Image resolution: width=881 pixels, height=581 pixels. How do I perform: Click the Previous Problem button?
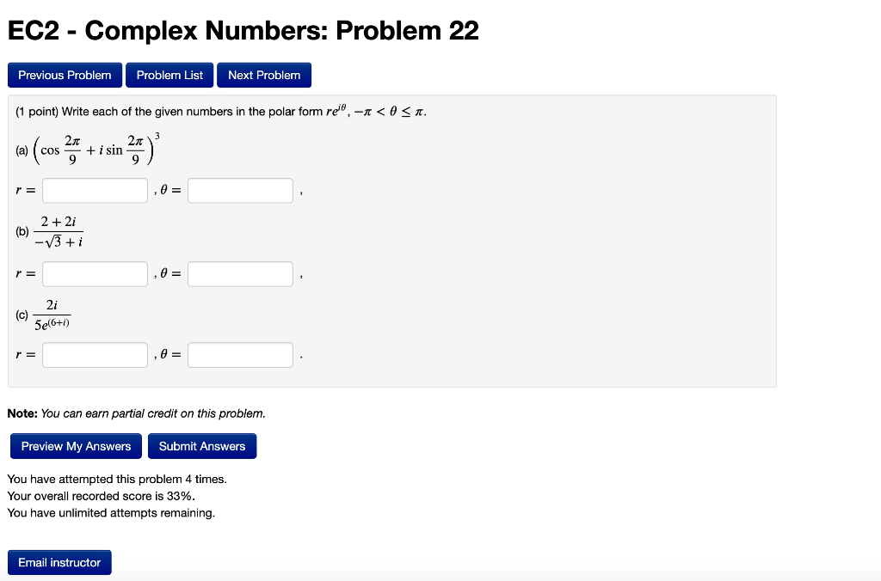(x=65, y=75)
